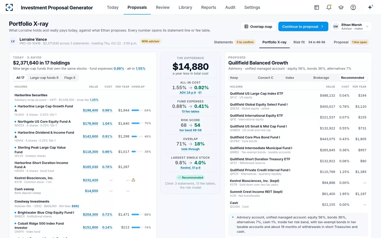Click the '3 to confirm' badge
381x238 pixels.
tap(245, 42)
